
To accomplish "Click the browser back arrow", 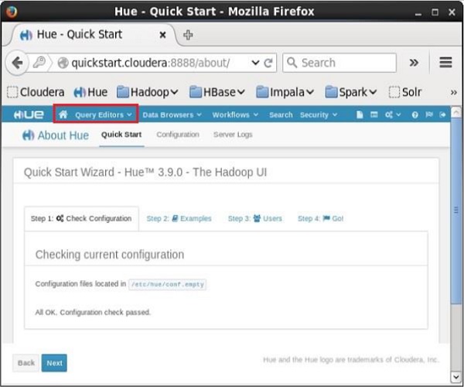I will pyautogui.click(x=17, y=63).
